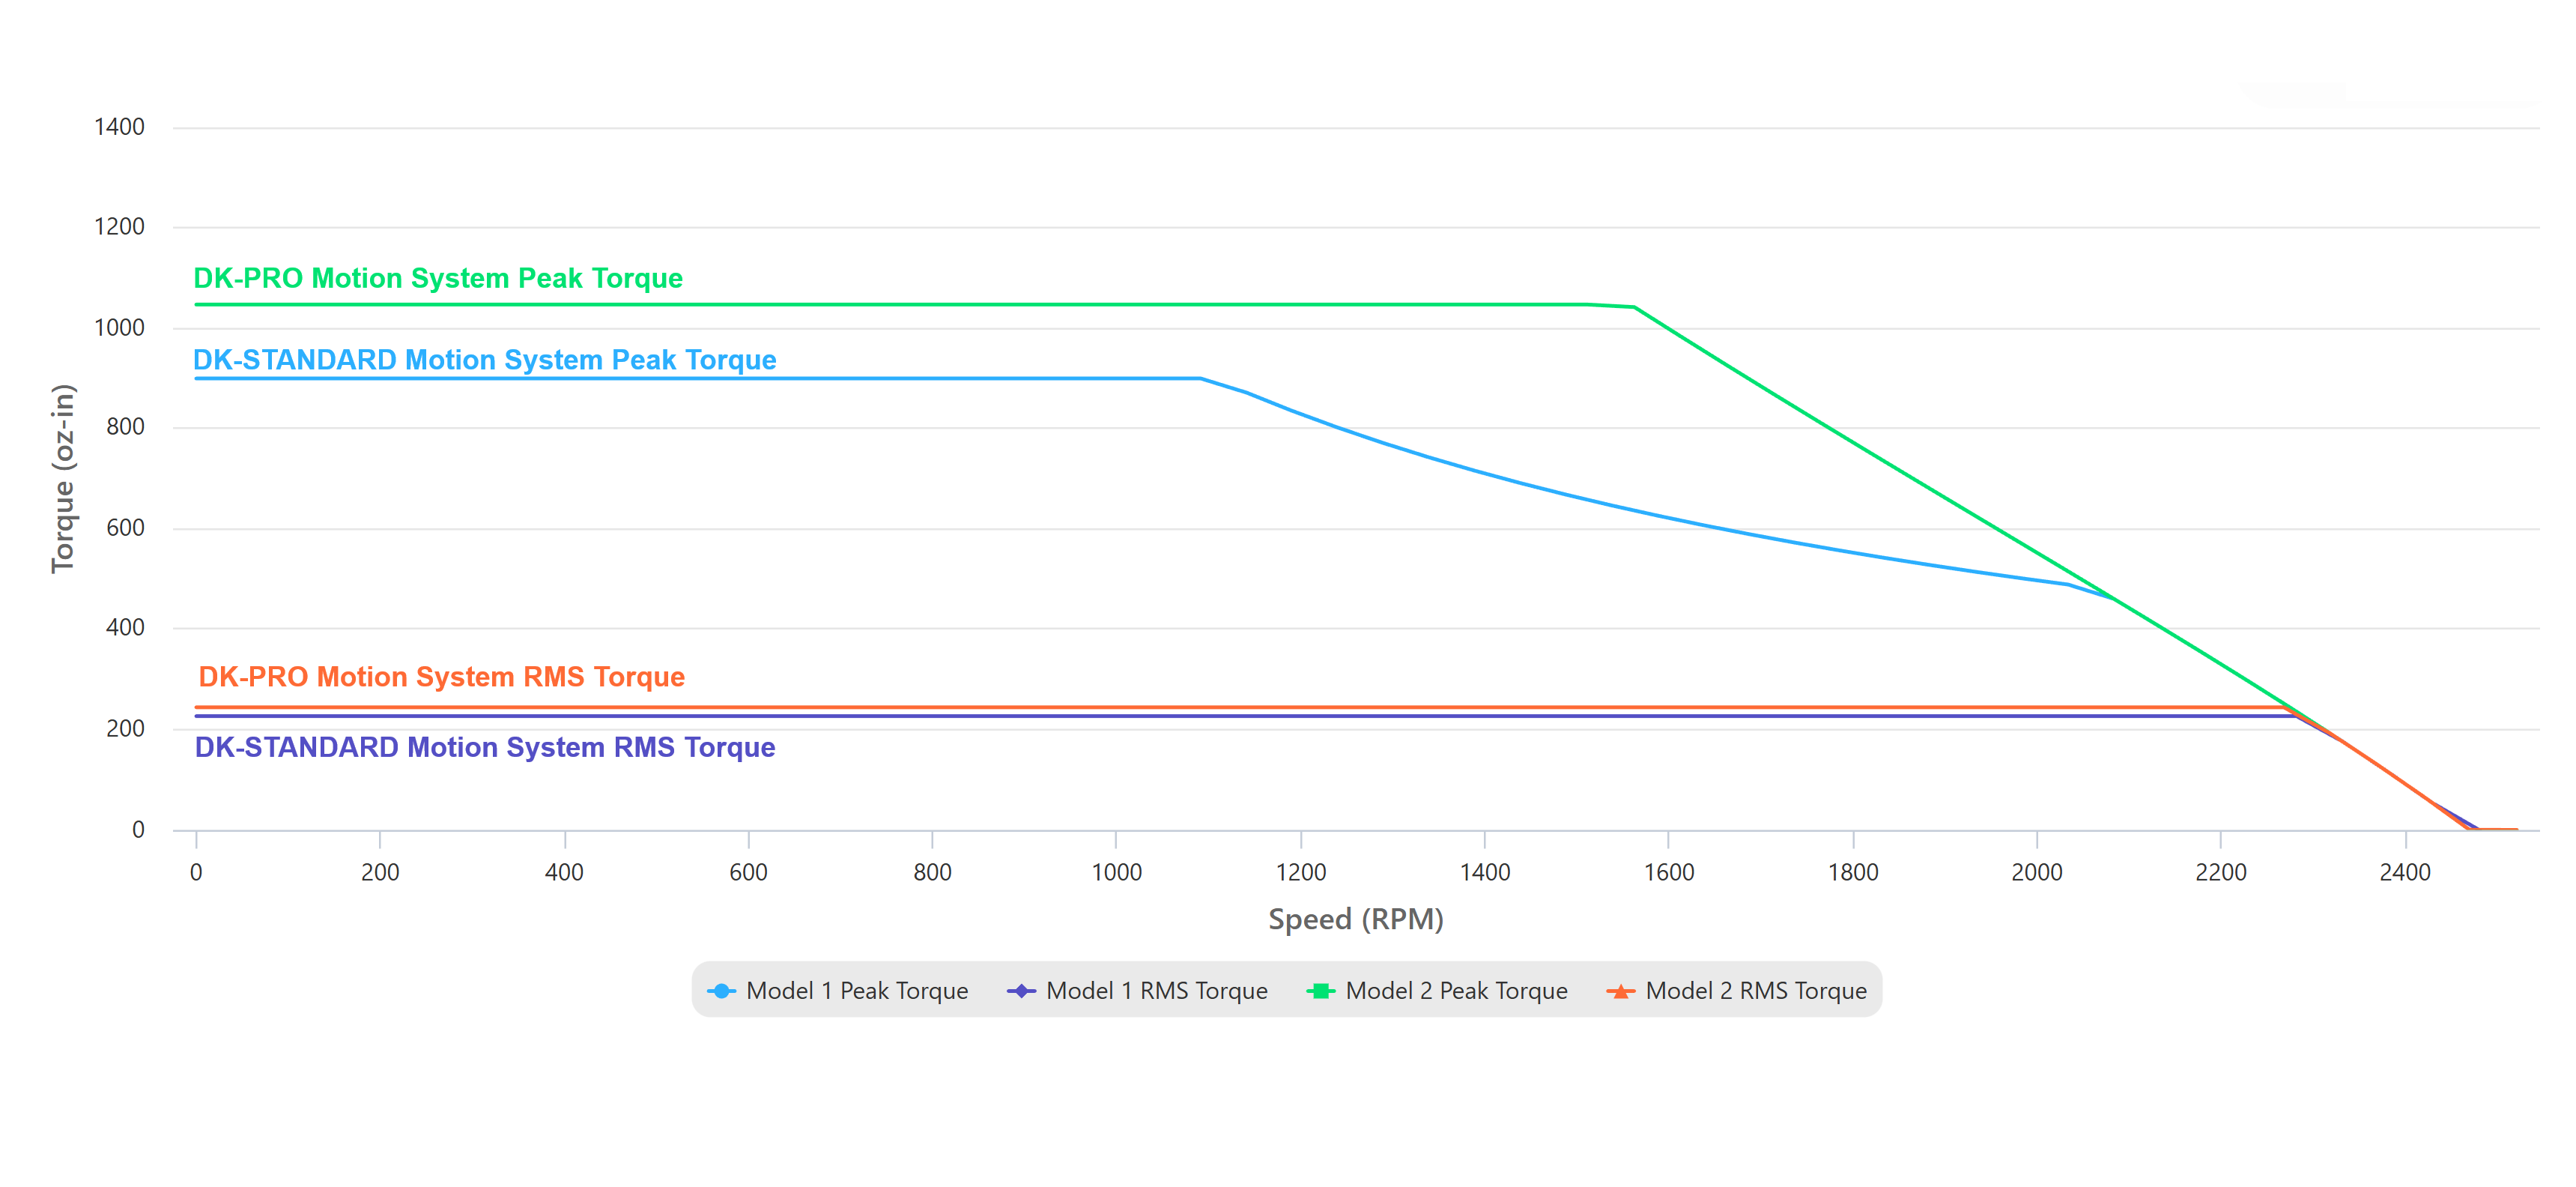This screenshot has width=2576, height=1187.
Task: Click the blue circle legend marker
Action: tap(721, 991)
